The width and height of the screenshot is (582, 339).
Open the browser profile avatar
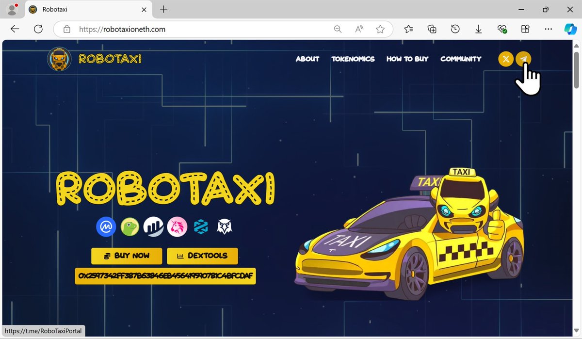click(x=11, y=9)
